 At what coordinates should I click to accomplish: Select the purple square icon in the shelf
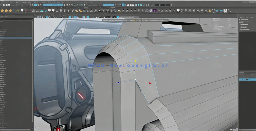[155, 11]
